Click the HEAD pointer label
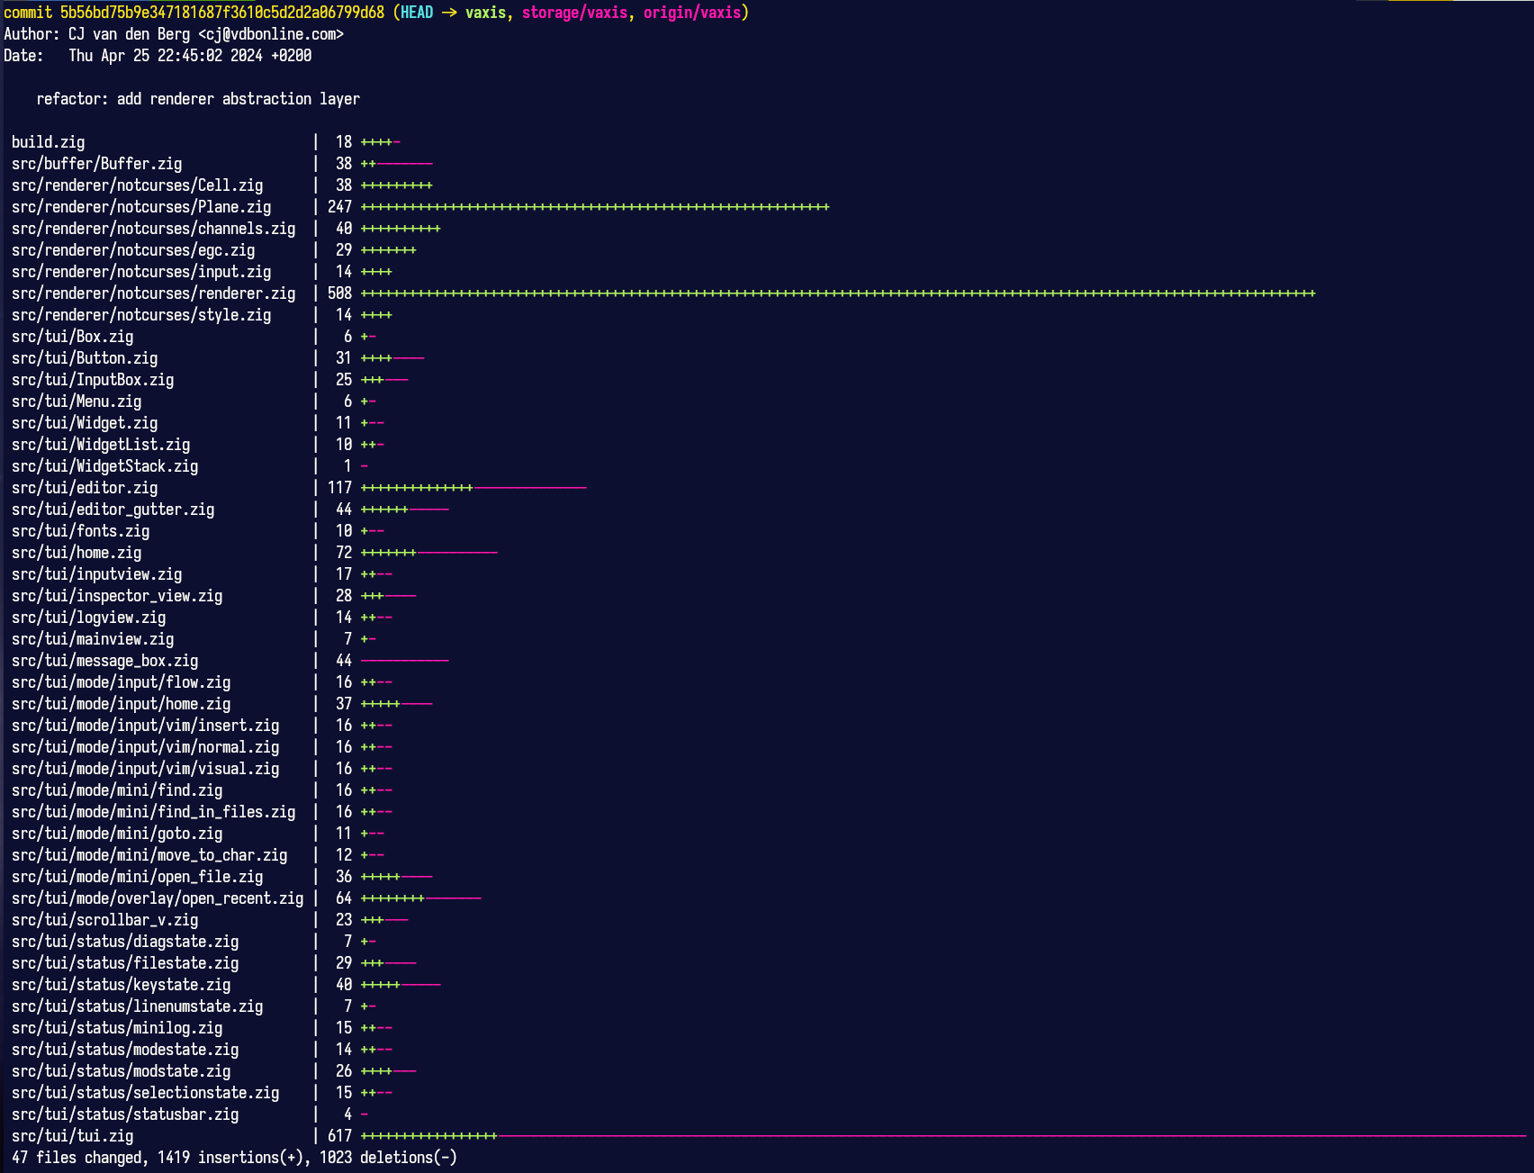The width and height of the screenshot is (1534, 1173). (417, 13)
